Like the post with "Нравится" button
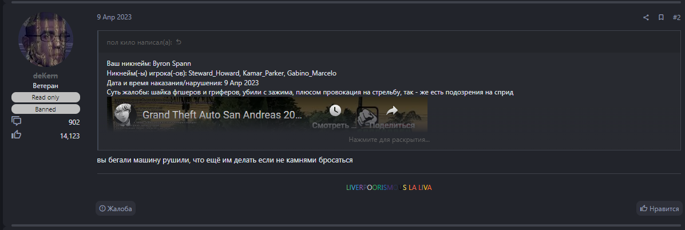The width and height of the screenshot is (685, 230). point(659,209)
